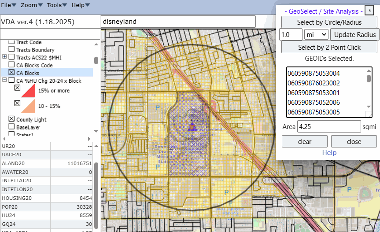
Task: Click the layer list scroll-up arrow
Action: pyautogui.click(x=96, y=44)
